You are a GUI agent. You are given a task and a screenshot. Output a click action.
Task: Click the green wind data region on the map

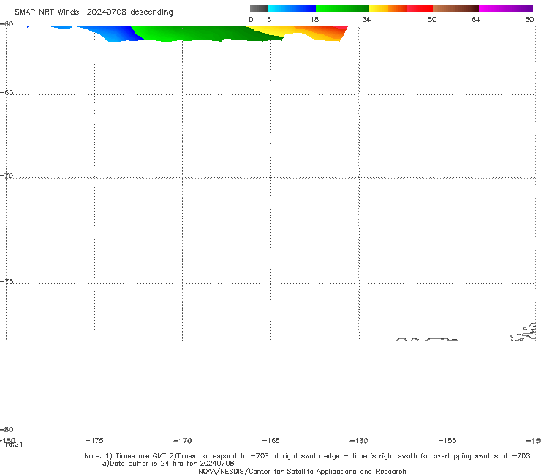coord(207,33)
